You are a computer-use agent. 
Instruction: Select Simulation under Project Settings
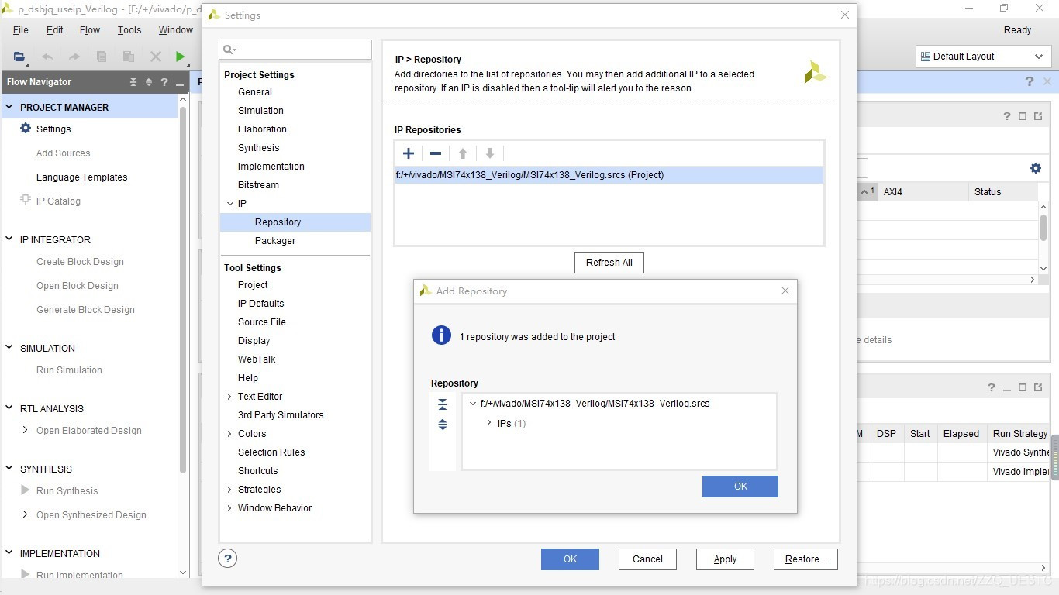[260, 111]
